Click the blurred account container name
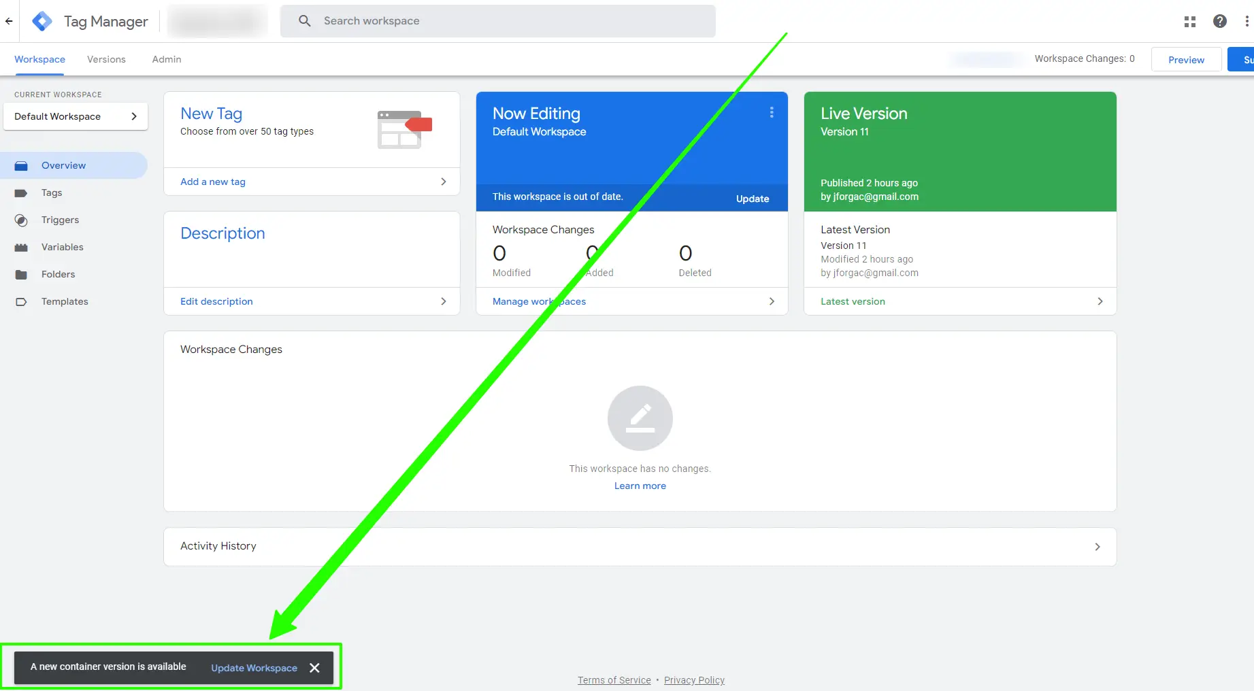1254x691 pixels. [218, 21]
